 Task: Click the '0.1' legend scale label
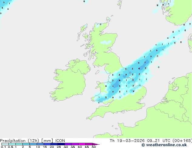click(x=3, y=147)
